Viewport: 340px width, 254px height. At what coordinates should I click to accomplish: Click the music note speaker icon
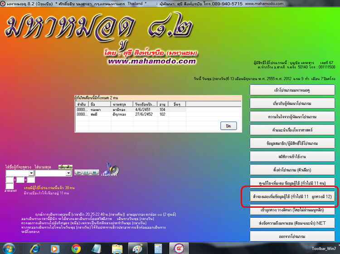click(111, 169)
